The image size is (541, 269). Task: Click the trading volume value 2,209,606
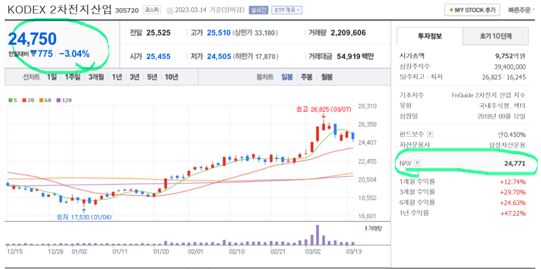coord(348,33)
